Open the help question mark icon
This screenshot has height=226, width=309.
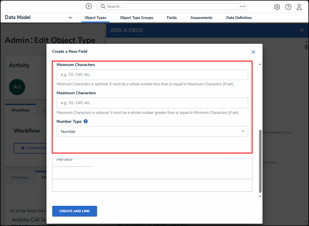[x=288, y=7]
